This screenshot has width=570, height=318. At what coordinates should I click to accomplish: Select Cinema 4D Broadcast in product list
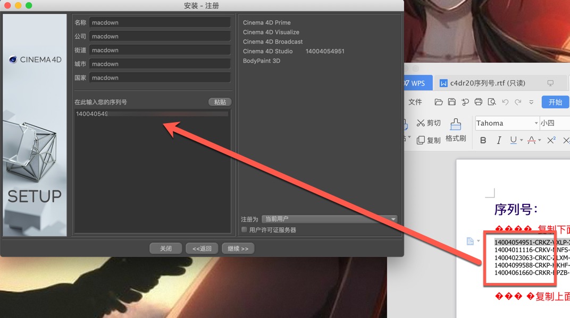click(x=273, y=42)
